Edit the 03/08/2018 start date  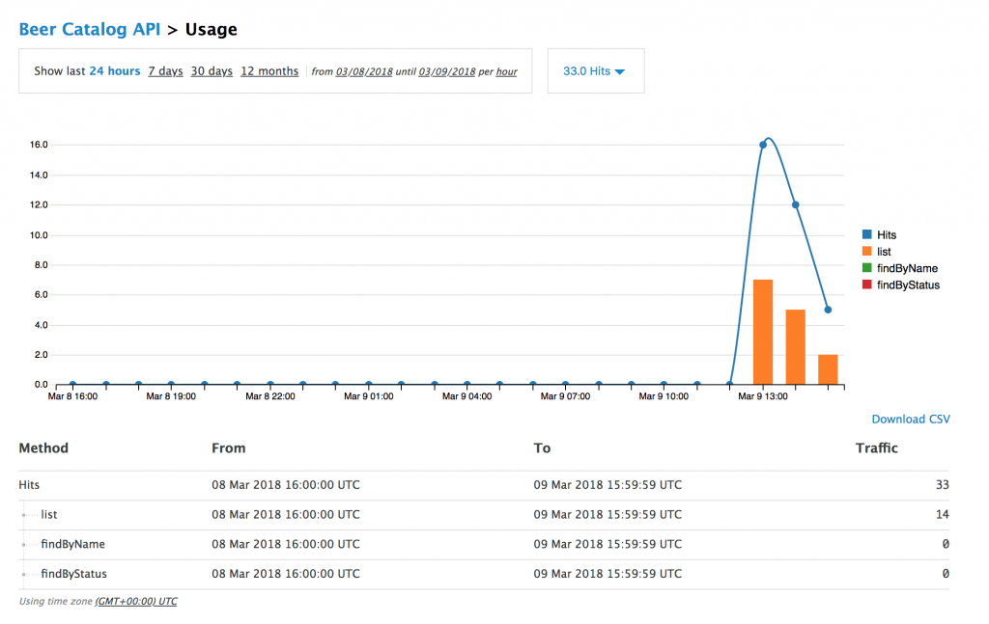tap(364, 72)
